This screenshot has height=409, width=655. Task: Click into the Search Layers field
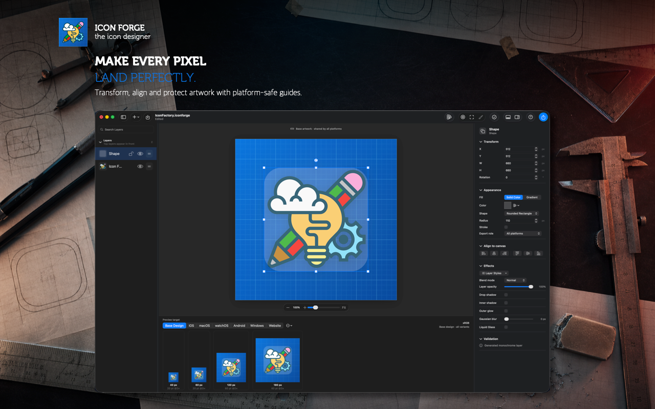126,129
